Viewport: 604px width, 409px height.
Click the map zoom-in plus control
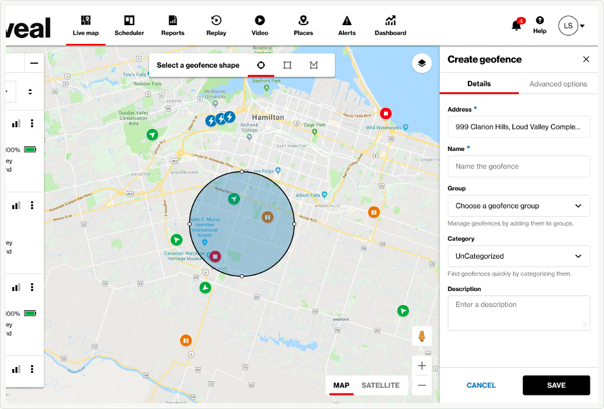(421, 365)
